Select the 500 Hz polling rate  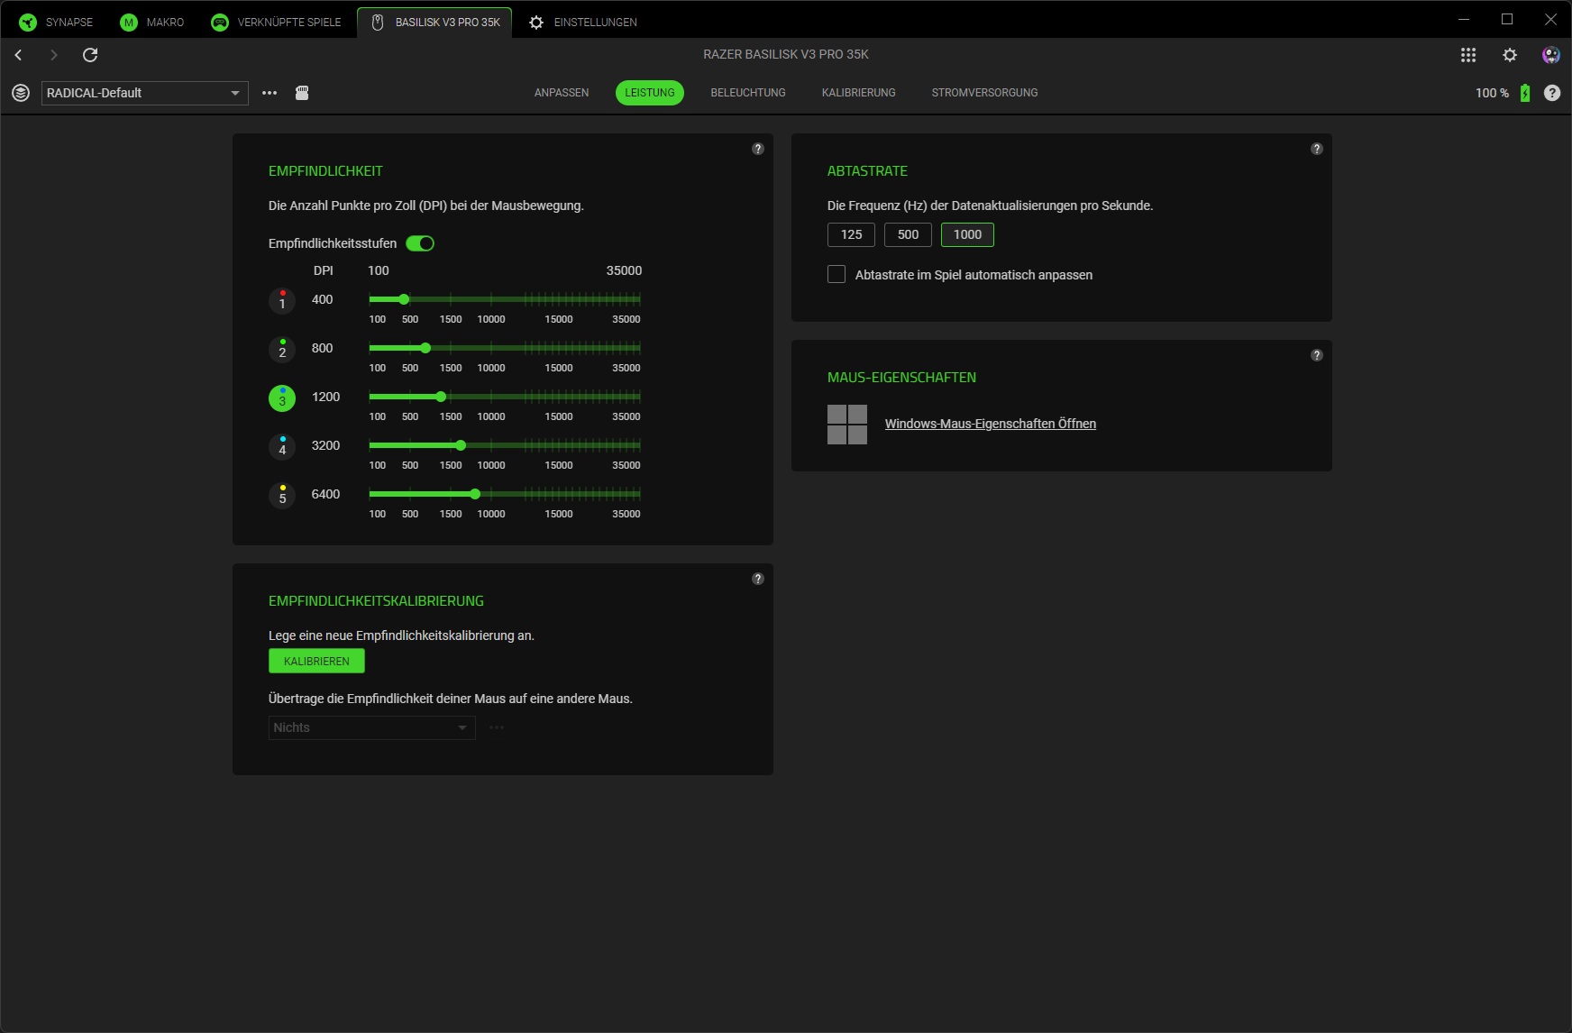pyautogui.click(x=908, y=234)
